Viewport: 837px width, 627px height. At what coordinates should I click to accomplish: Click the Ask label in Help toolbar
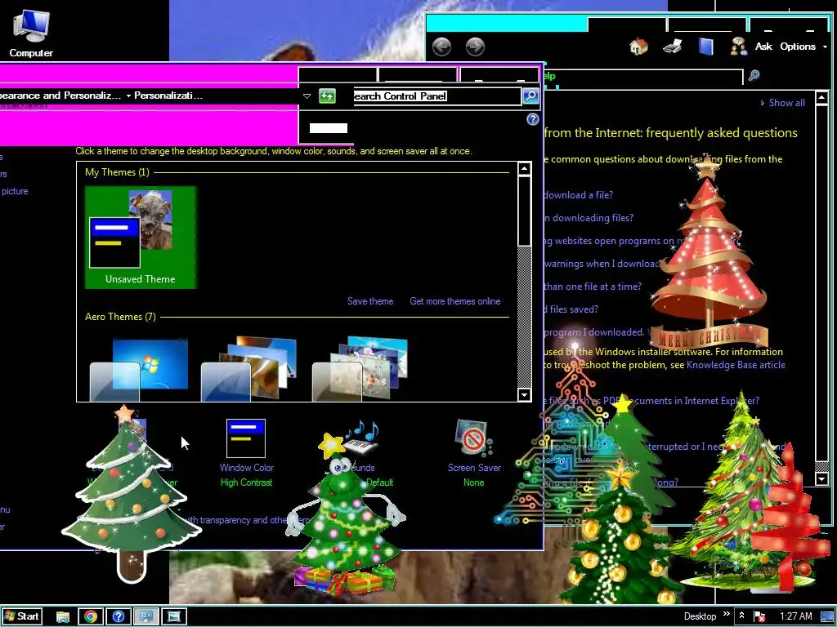(x=763, y=47)
